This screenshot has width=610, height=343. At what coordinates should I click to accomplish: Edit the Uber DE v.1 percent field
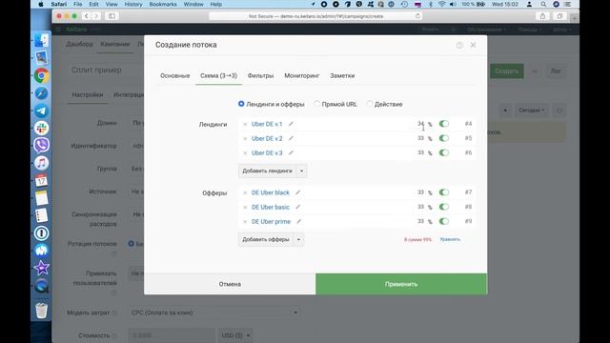421,124
